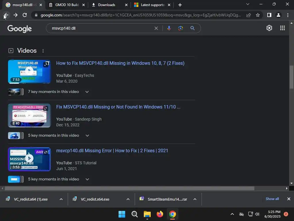Screen dimensions: 294x221
Task: Select the Chrome icon in the taskbar
Action: tap(173, 214)
